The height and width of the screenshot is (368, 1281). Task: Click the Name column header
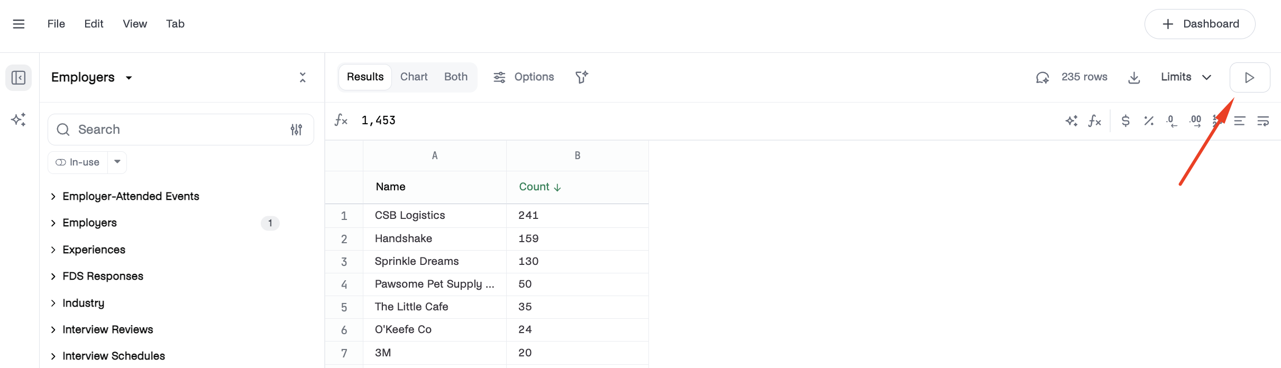(x=390, y=187)
